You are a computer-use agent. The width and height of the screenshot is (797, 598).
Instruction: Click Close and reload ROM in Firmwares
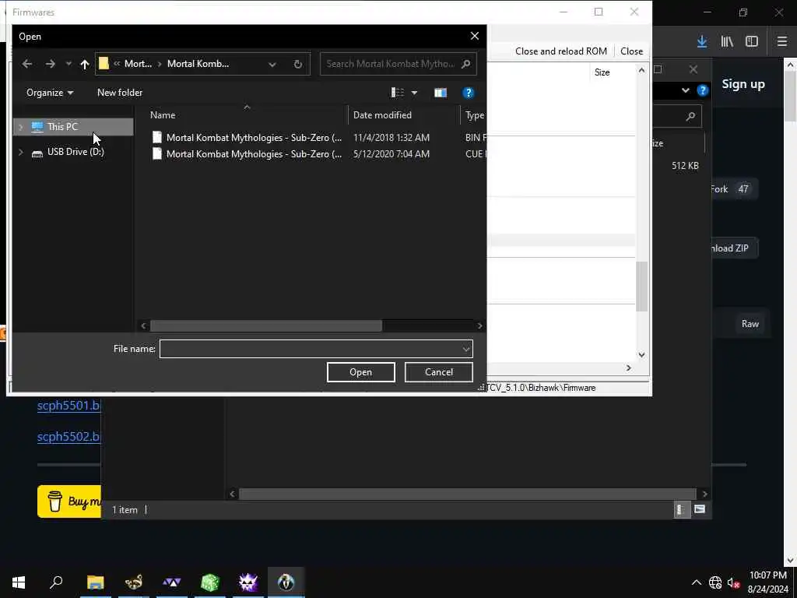(x=560, y=51)
